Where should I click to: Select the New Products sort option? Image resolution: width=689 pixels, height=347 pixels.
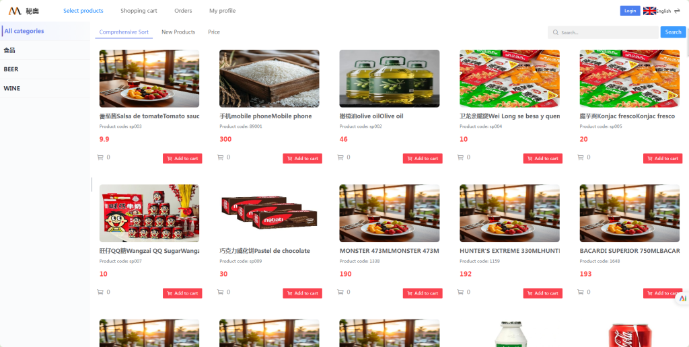(x=178, y=32)
